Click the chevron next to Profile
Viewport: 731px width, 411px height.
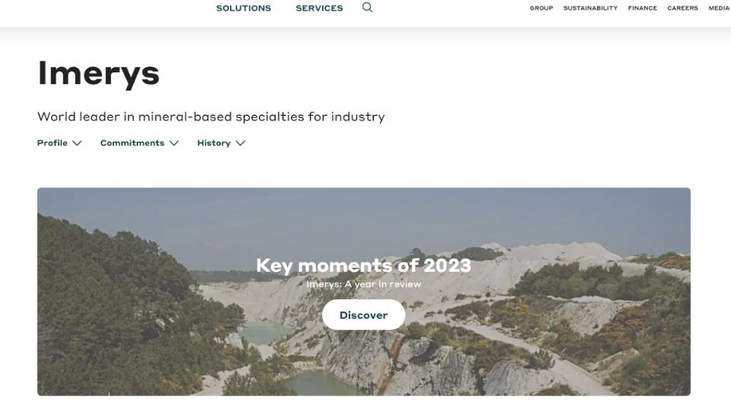click(x=77, y=143)
